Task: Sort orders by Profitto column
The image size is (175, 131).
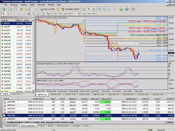Action: (x=167, y=99)
